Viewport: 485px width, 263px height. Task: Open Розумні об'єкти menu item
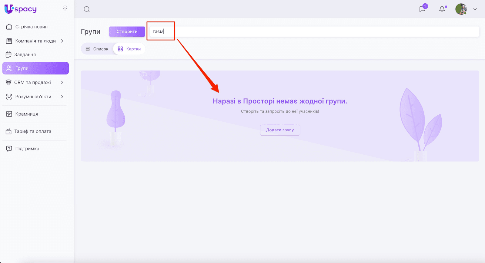tap(33, 97)
